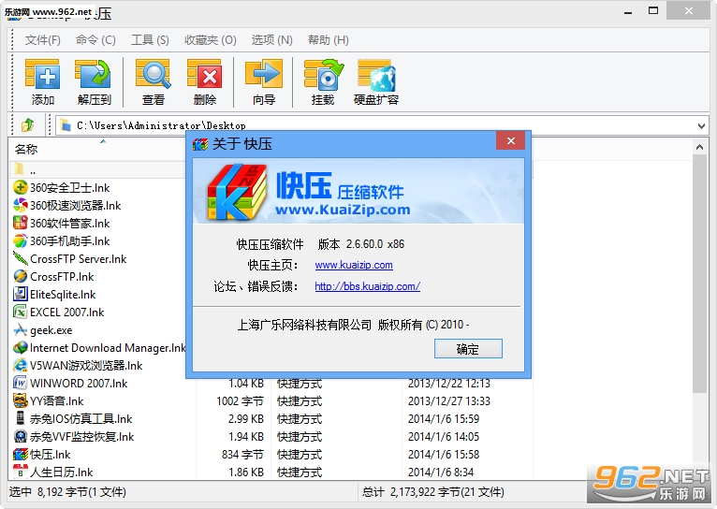Open the http://bbs.kuaizip.com/ forum link
This screenshot has height=509, width=717.
[367, 286]
